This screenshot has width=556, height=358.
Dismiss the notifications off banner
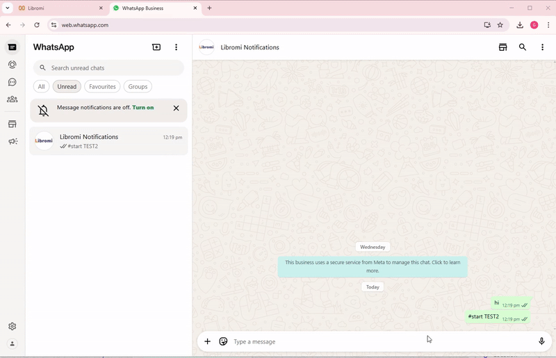coord(176,108)
